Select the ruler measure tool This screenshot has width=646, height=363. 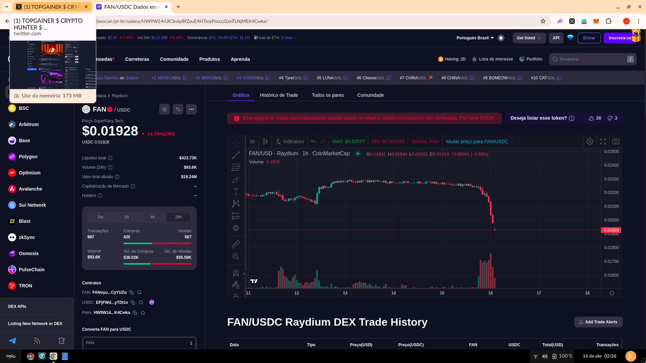coord(236,244)
